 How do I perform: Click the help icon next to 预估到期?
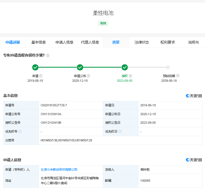178,76
